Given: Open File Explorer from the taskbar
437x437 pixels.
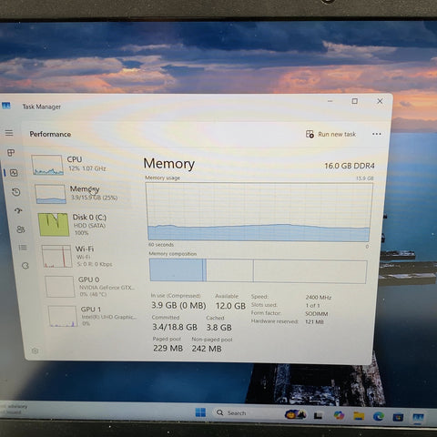Looking at the screenshot, I should (x=359, y=416).
